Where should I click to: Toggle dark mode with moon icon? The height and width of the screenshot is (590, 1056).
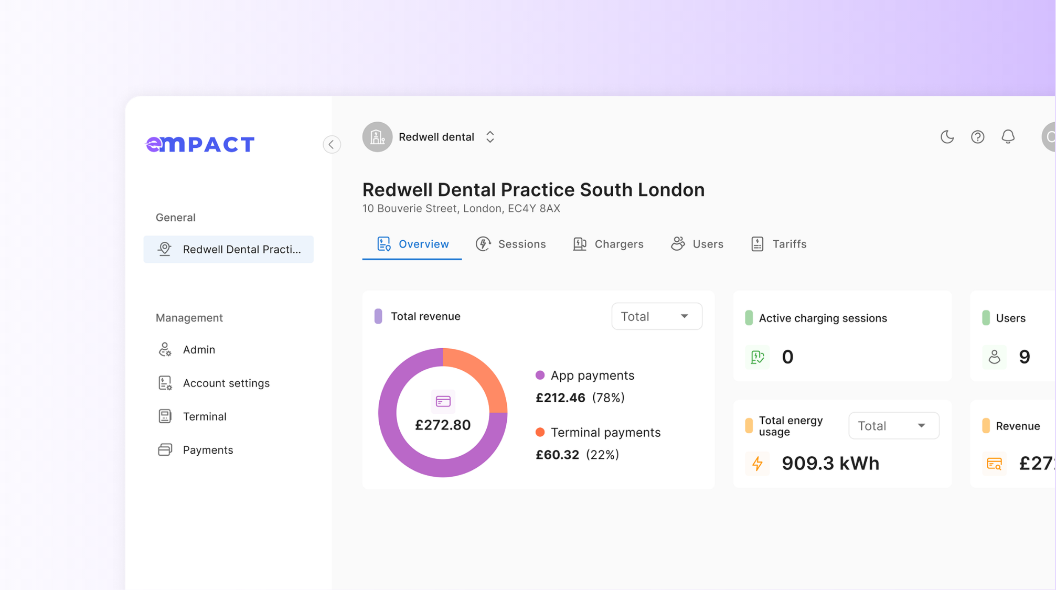click(947, 137)
